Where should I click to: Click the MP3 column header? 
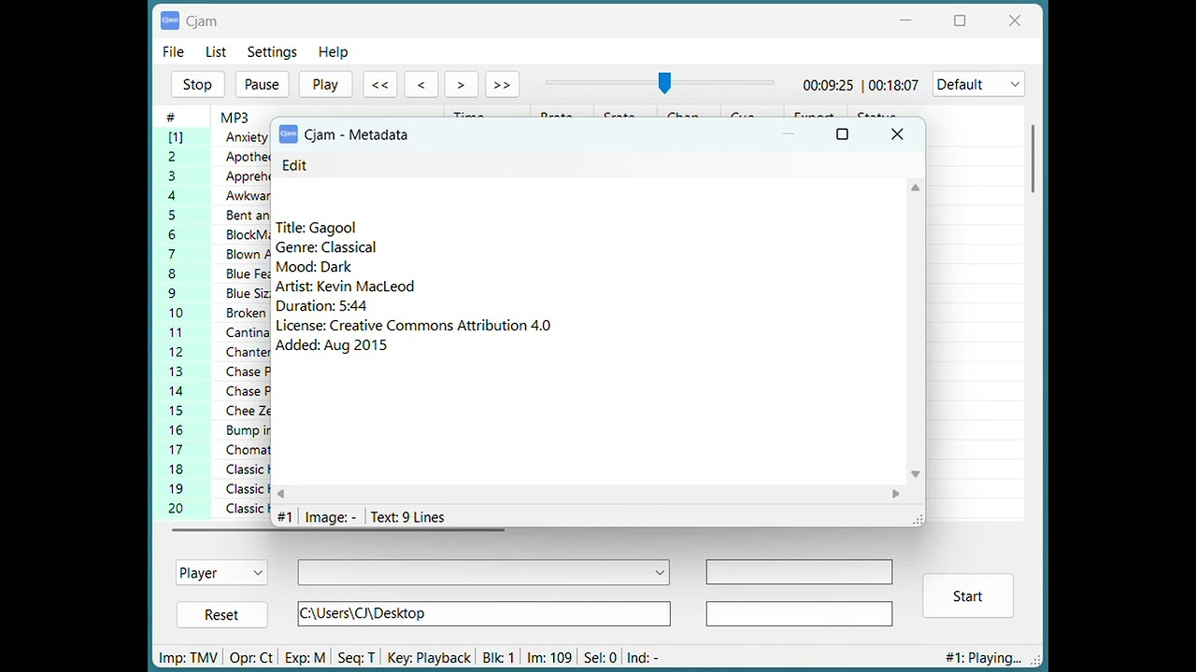coord(235,118)
